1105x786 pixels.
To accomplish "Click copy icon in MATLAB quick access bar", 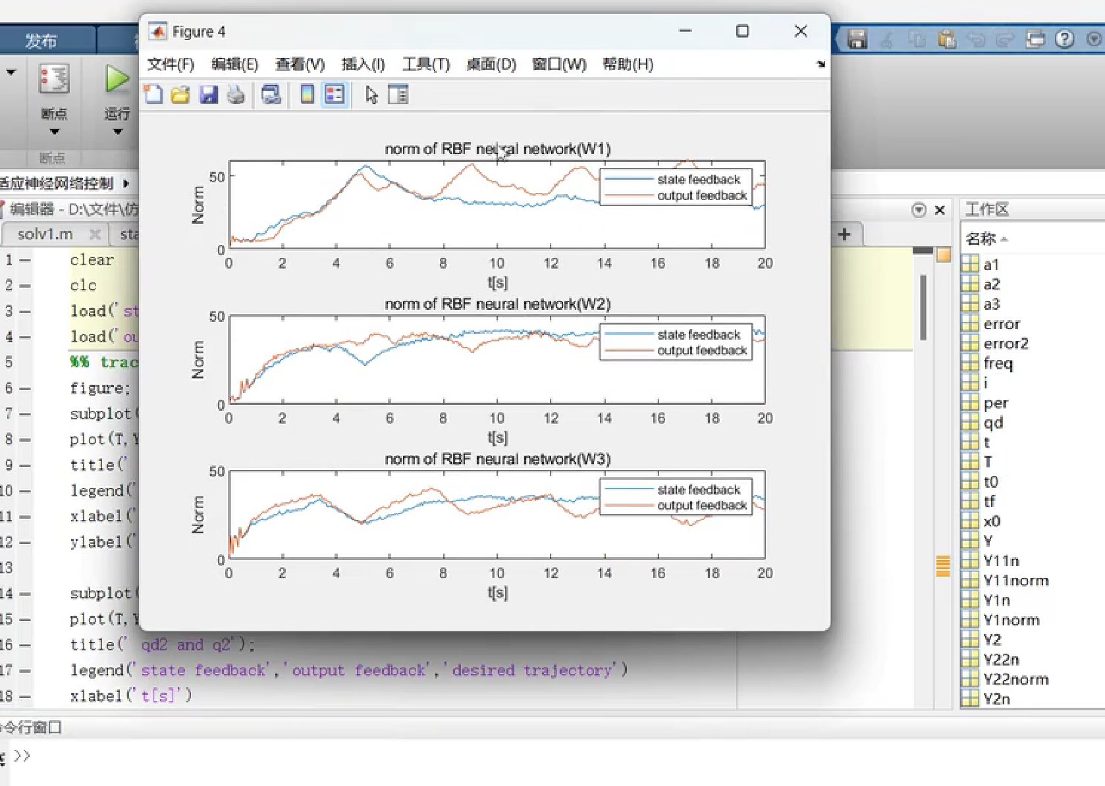I will click(917, 39).
